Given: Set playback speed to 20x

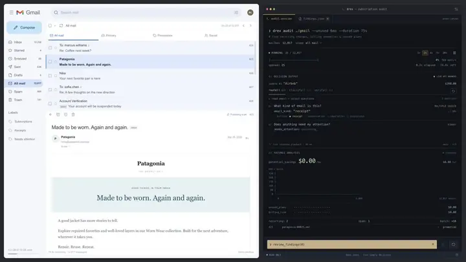Looking at the screenshot, I should 445,53.
